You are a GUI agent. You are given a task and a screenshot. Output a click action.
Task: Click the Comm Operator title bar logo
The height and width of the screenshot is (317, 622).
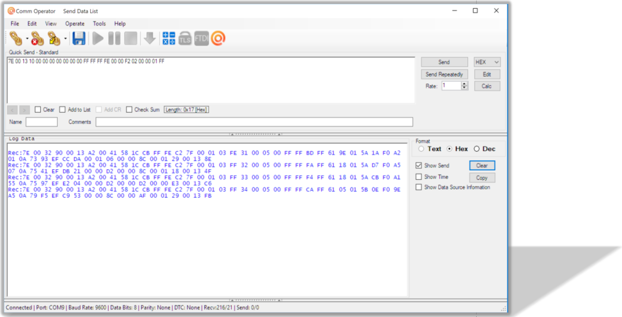pyautogui.click(x=11, y=11)
